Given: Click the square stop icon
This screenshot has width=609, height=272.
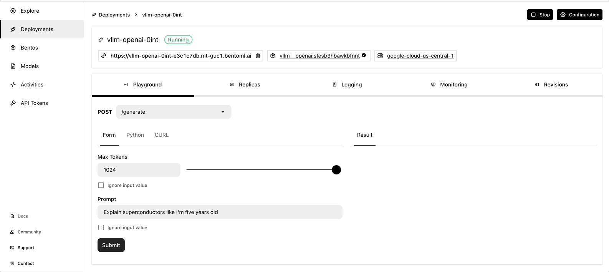Looking at the screenshot, I should pos(533,15).
